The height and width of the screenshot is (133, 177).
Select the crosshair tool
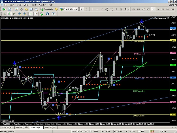click(86, 9)
